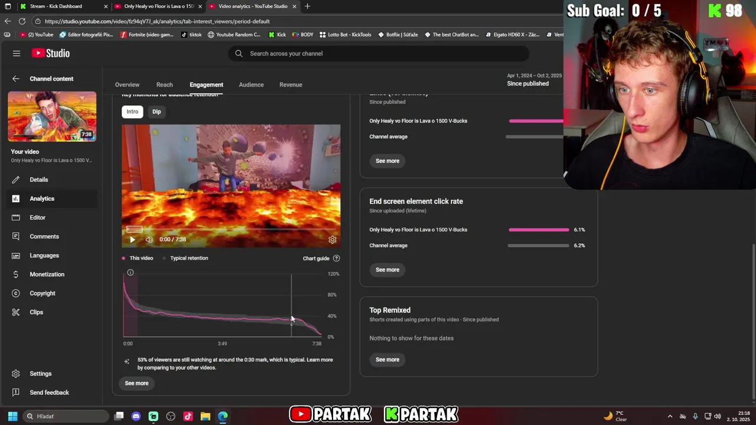Open the Settings gear in sidebar
Image resolution: width=756 pixels, height=425 pixels.
(x=16, y=374)
